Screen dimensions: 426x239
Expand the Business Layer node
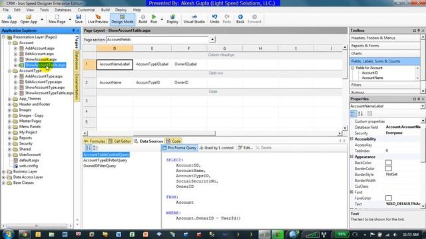coord(4,172)
